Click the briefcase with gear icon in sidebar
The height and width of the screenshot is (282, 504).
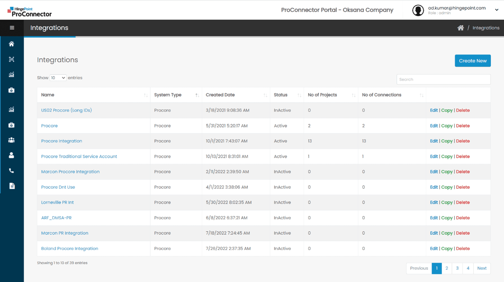pos(12,90)
